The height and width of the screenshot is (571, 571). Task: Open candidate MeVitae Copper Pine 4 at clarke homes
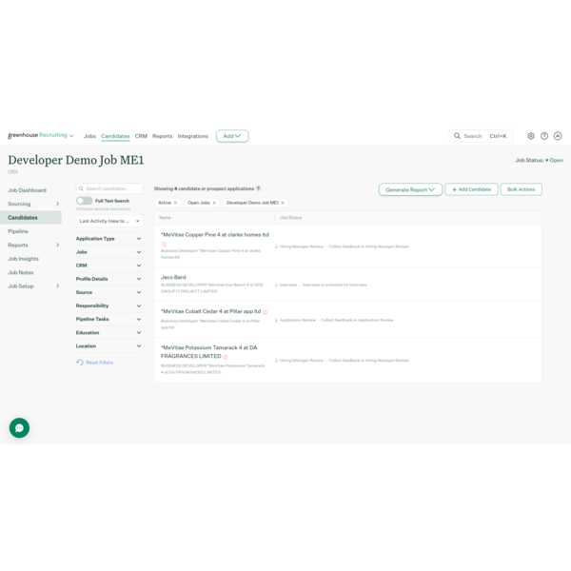coord(215,235)
